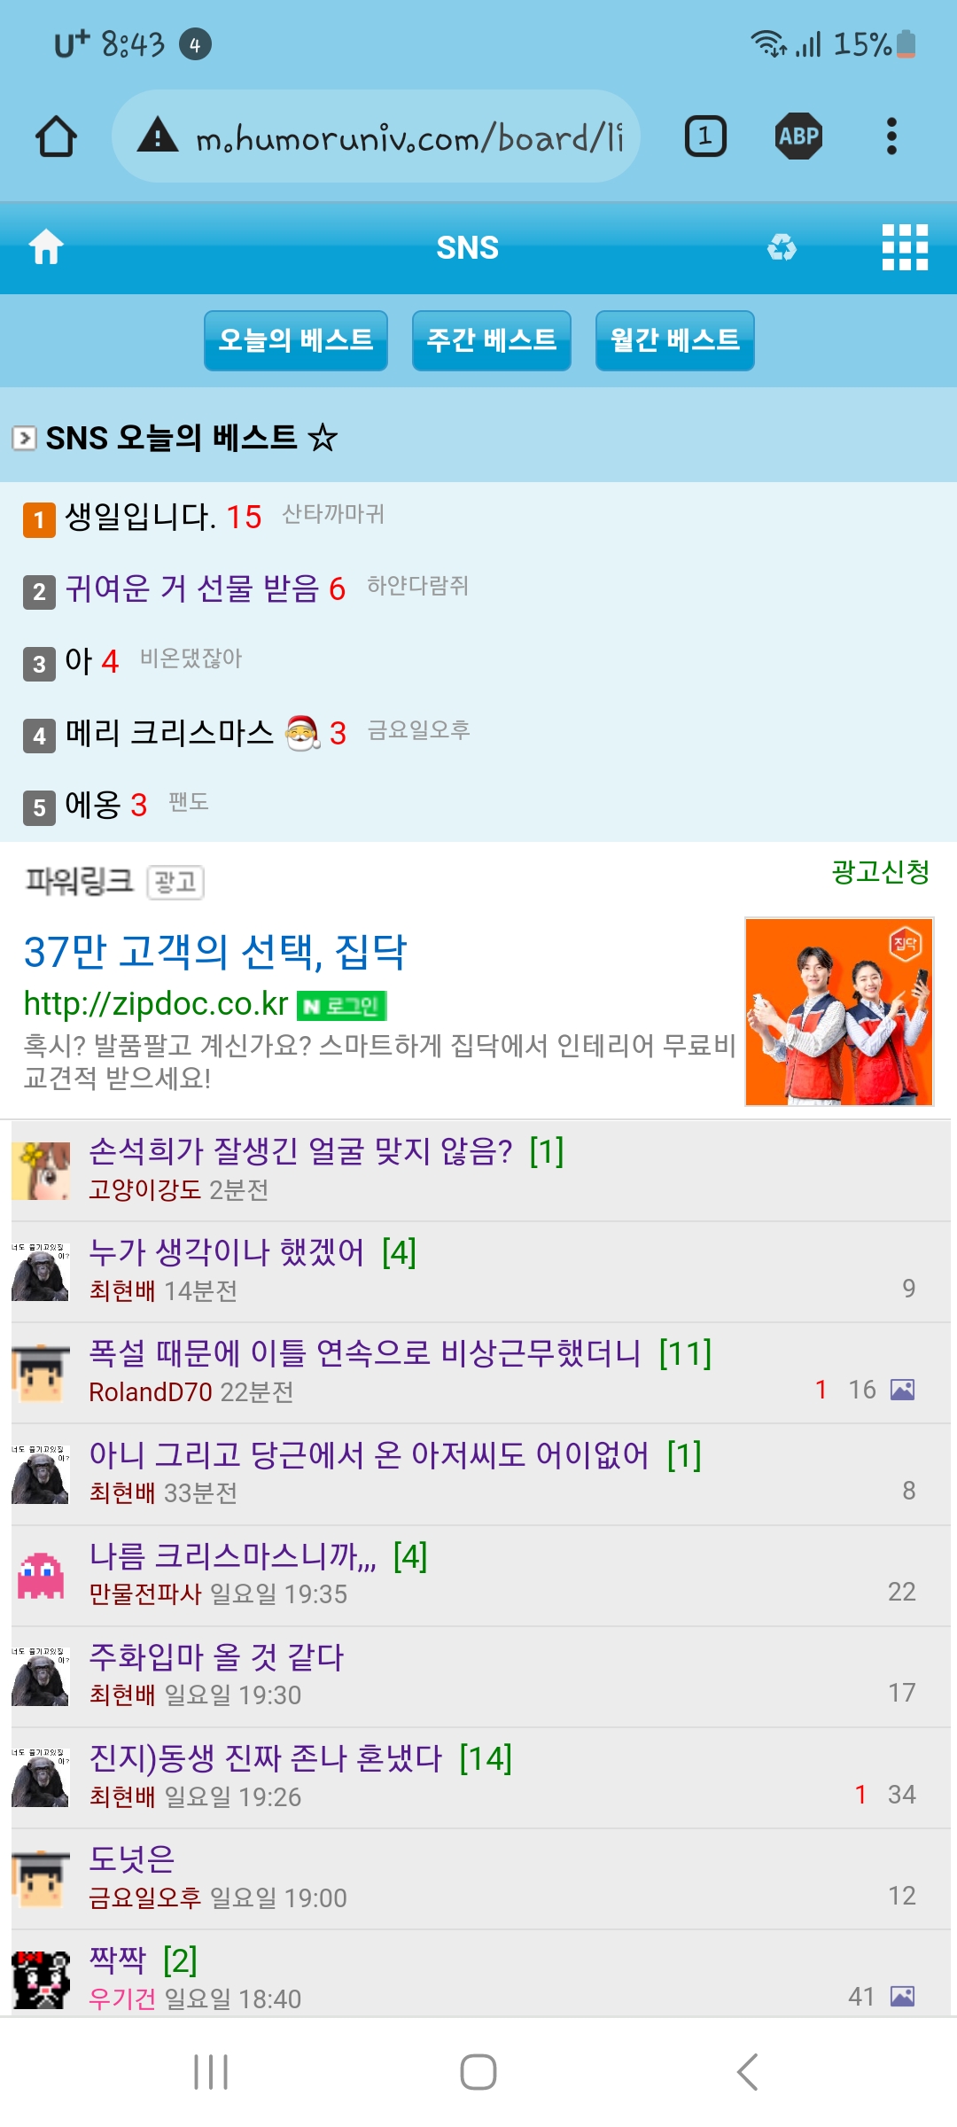957x2127 pixels.
Task: Tap the 집닥 ad thumbnail image
Action: 839,1011
